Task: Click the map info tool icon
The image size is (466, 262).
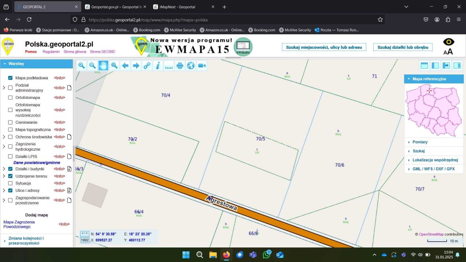Action: [x=158, y=65]
